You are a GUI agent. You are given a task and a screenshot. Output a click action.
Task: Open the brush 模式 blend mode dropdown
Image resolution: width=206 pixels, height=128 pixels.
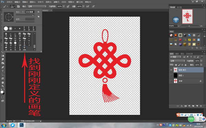click(37, 6)
